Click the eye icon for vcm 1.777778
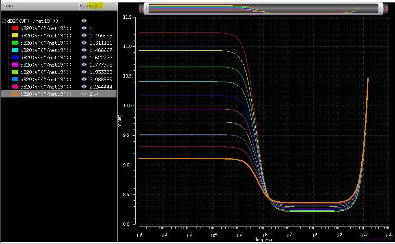Screen dimensions: 395x244 tap(84, 65)
